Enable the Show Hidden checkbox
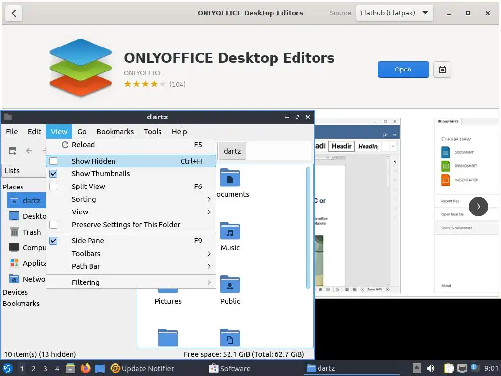This screenshot has height=376, width=501. point(53,161)
